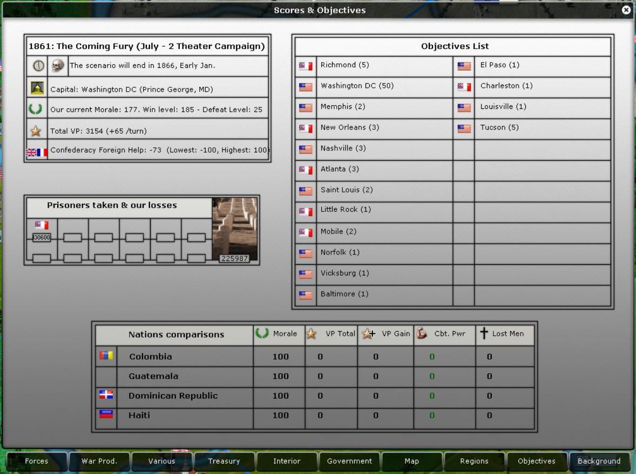Click the cross icon for Lost Men
636x474 pixels.
coord(484,334)
